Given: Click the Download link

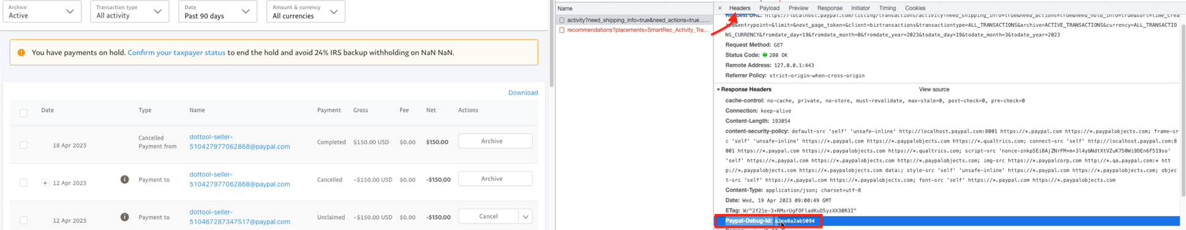Looking at the screenshot, I should click(x=523, y=93).
